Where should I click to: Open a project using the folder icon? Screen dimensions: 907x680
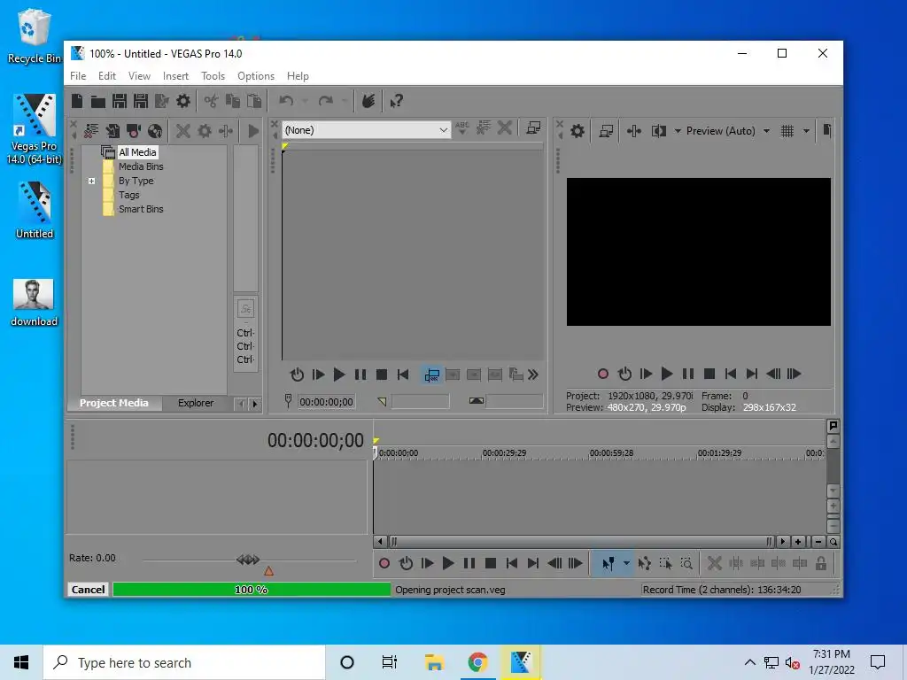click(x=97, y=101)
